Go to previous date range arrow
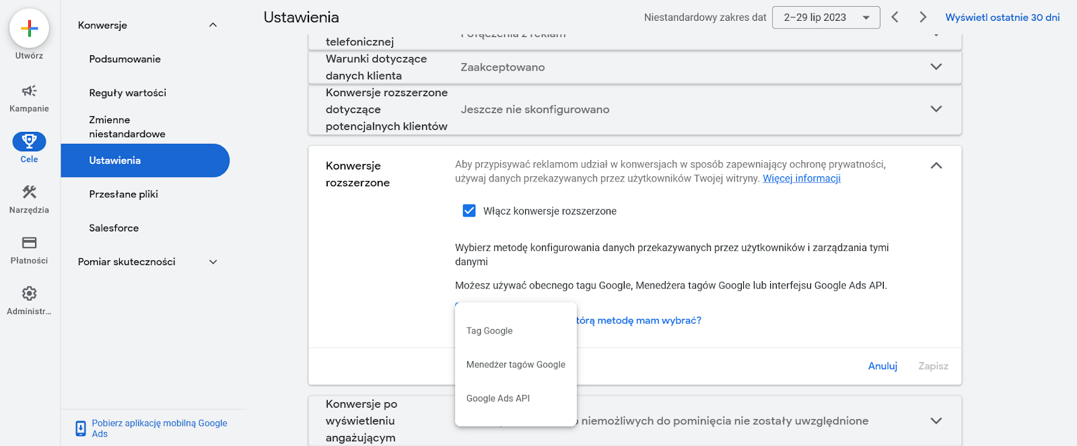The width and height of the screenshot is (1077, 446). [895, 17]
